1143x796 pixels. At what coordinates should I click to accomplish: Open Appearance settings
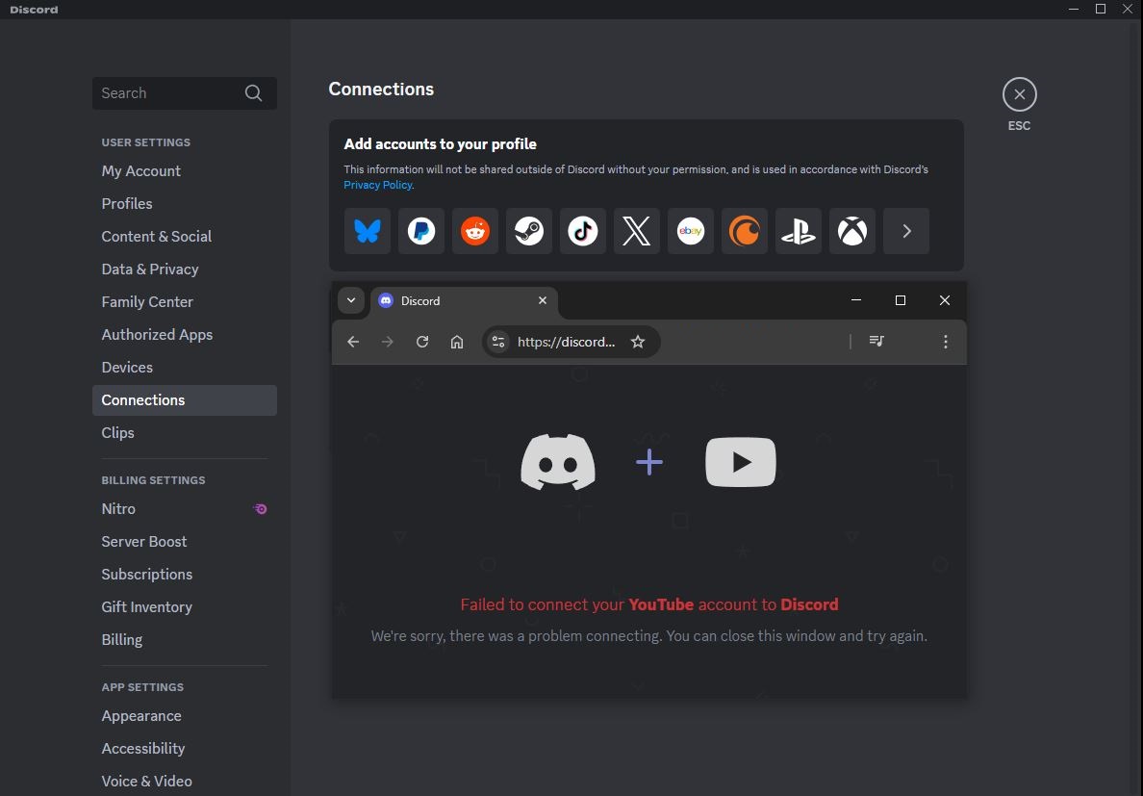click(x=185, y=716)
